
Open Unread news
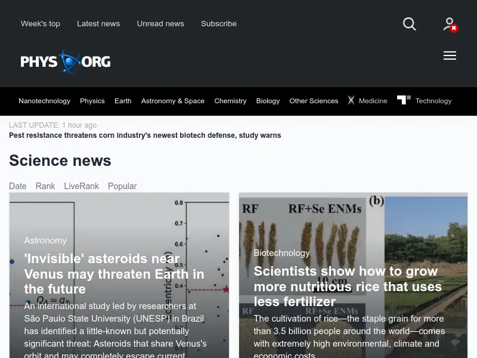click(160, 23)
